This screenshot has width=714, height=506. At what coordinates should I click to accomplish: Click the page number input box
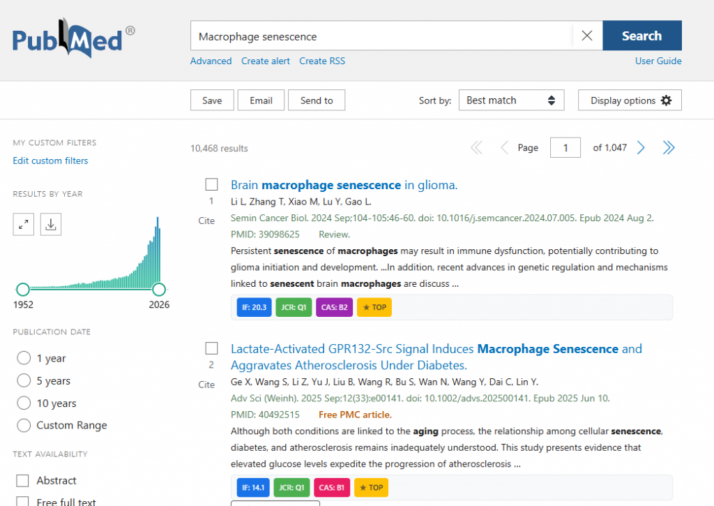565,148
